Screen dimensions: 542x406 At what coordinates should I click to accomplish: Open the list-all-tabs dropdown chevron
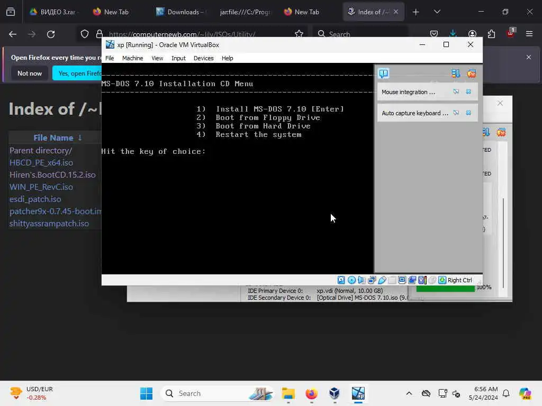pyautogui.click(x=437, y=12)
